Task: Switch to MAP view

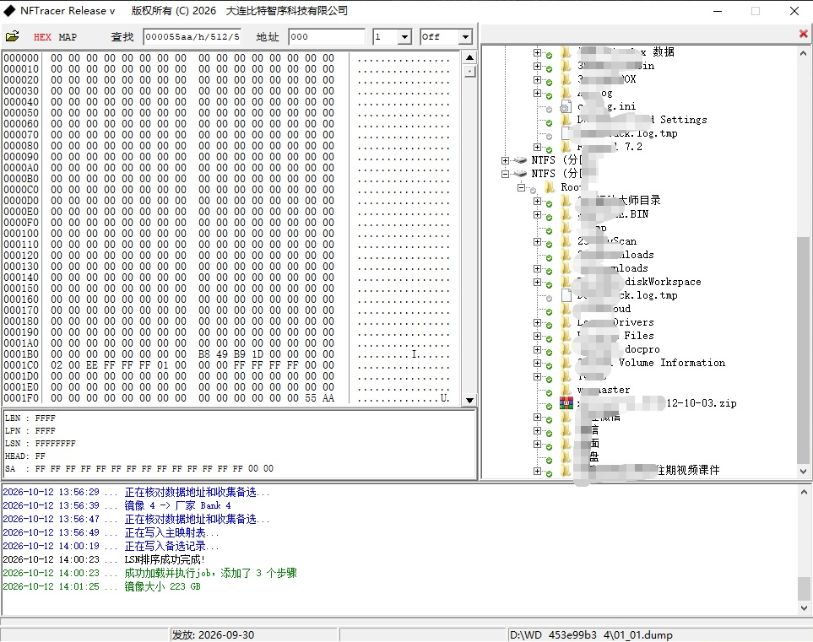Action: [x=68, y=37]
